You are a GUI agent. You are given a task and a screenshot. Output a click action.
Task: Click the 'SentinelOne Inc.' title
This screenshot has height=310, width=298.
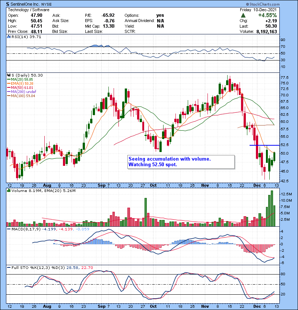click(25, 4)
